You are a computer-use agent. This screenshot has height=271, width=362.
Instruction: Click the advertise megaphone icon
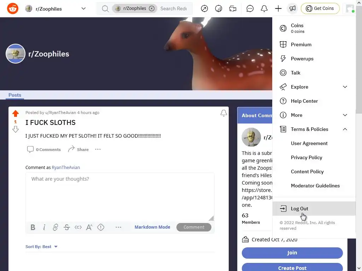tap(292, 8)
